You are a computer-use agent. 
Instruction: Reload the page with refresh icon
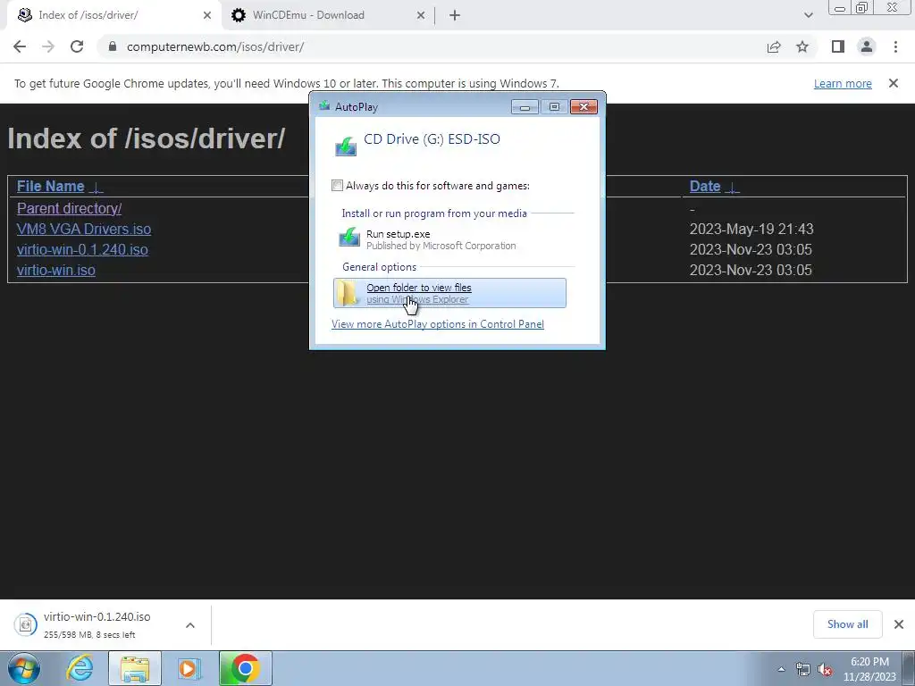[77, 46]
